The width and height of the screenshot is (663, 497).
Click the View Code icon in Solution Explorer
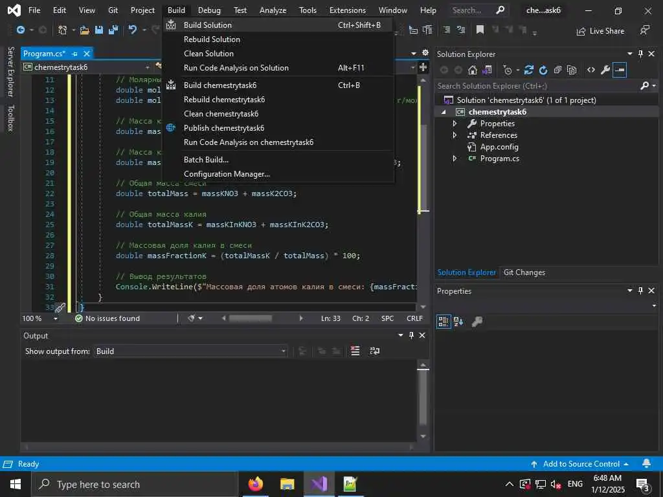coord(591,70)
